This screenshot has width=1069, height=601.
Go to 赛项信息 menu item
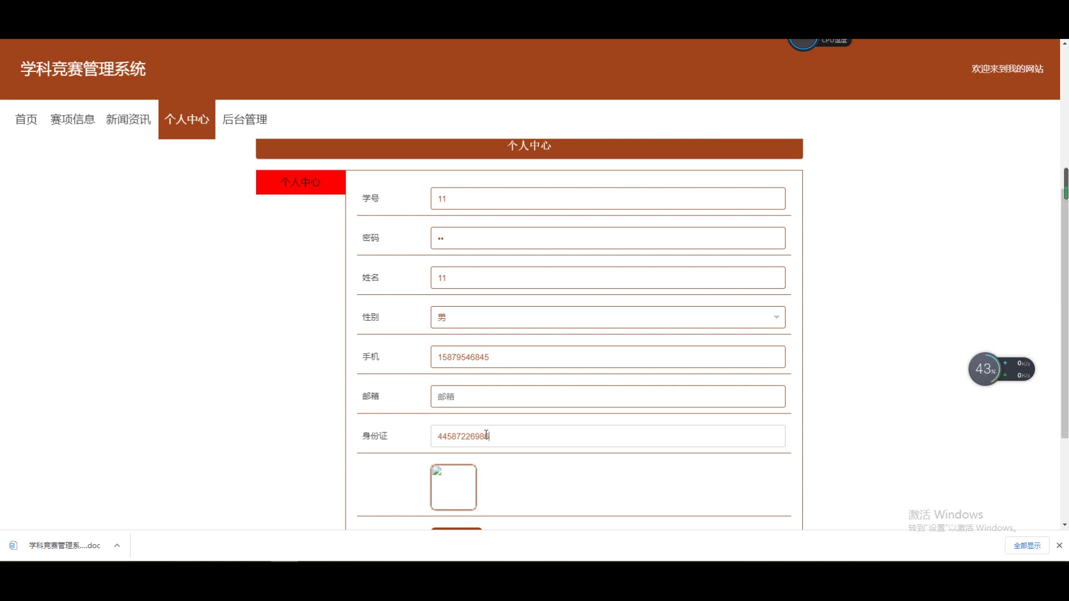tap(72, 119)
